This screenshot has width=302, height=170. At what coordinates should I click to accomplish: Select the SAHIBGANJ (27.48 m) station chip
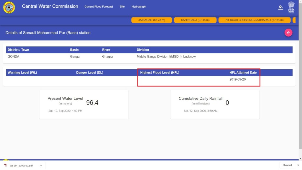[x=195, y=20]
